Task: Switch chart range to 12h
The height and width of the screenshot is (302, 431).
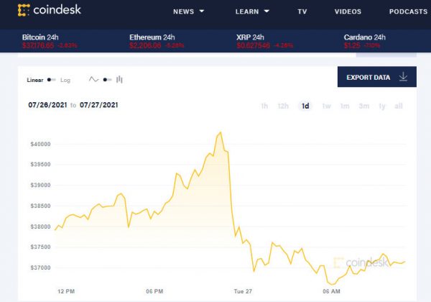Action: [x=283, y=106]
